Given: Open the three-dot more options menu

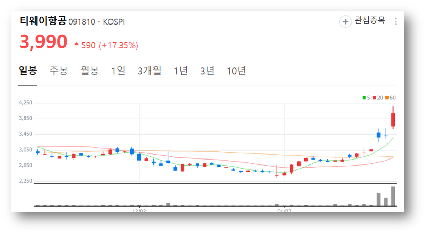Looking at the screenshot, I should (396, 21).
